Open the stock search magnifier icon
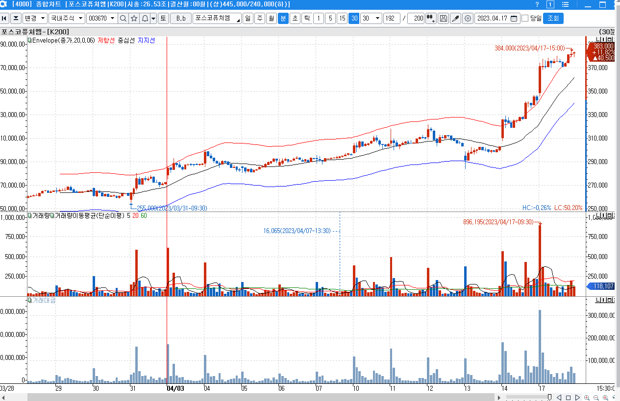 (123, 19)
